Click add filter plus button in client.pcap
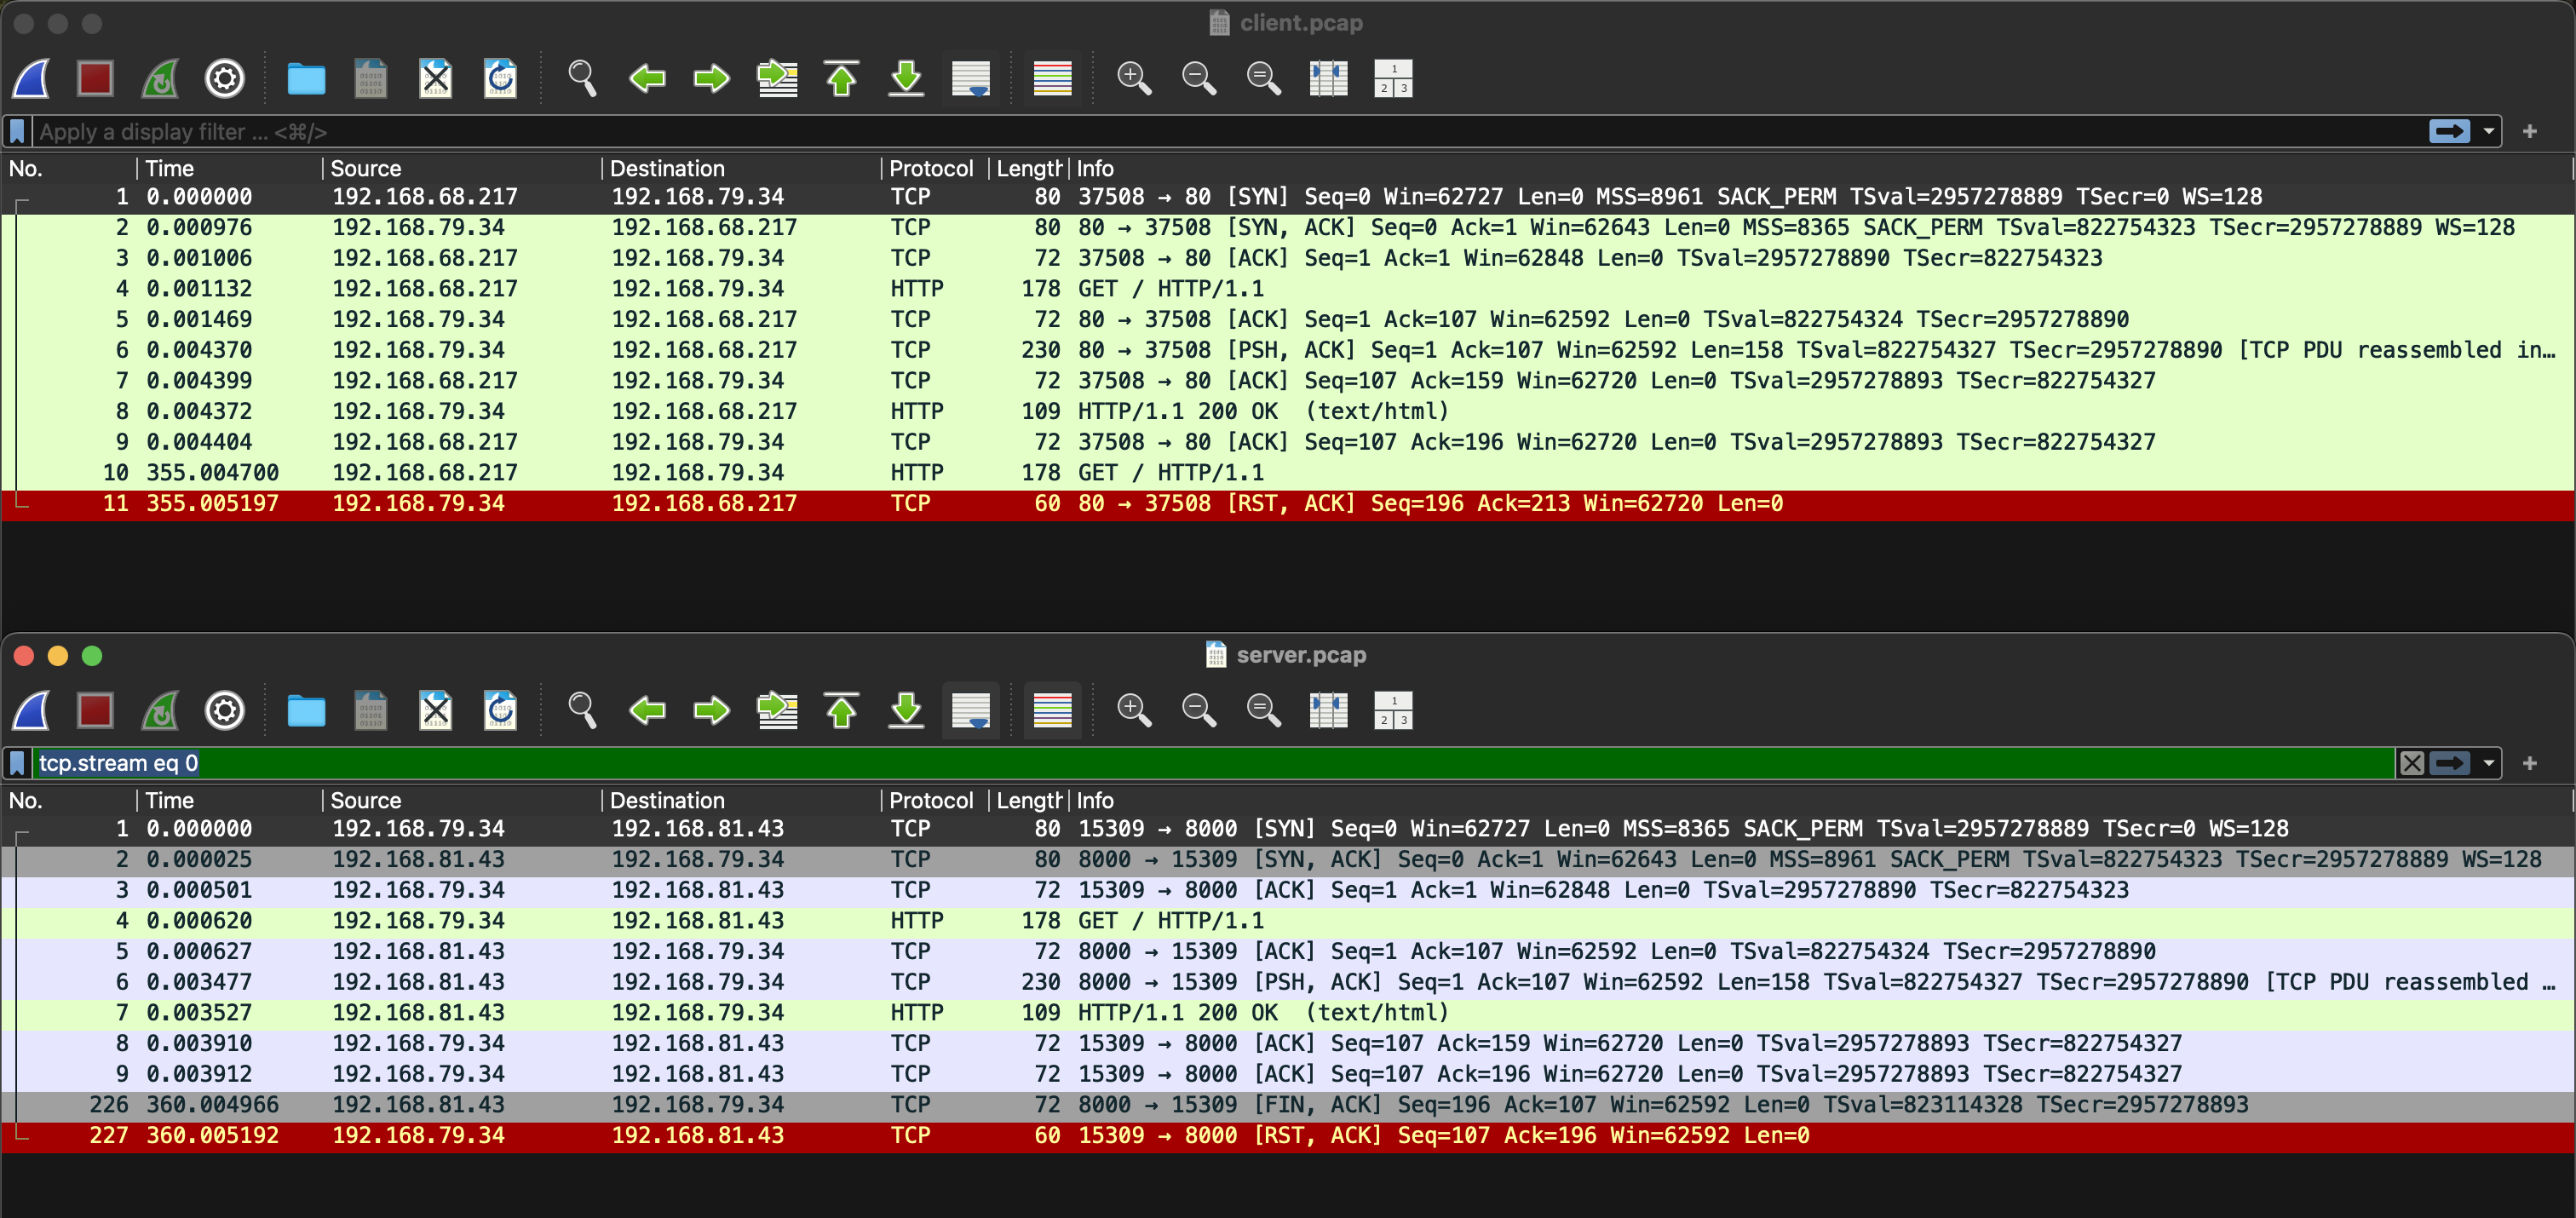The height and width of the screenshot is (1218, 2576). pos(2529,131)
